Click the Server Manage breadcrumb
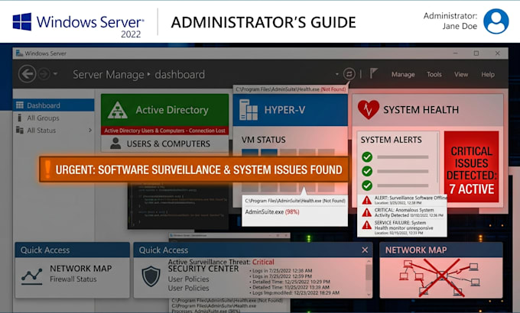The height and width of the screenshot is (313, 520). tap(109, 75)
